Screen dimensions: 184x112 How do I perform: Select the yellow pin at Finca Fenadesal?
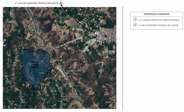coord(70,86)
